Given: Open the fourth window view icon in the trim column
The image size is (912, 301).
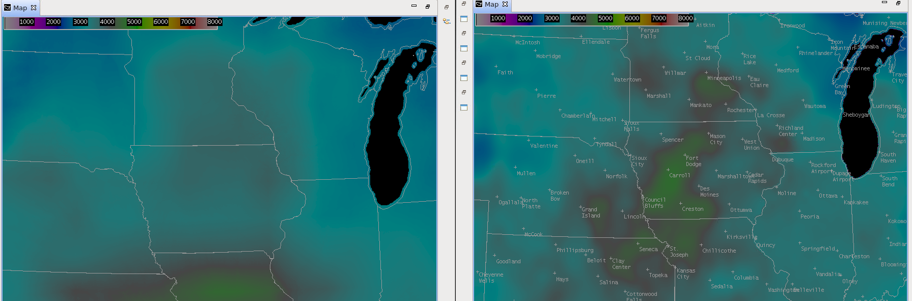Looking at the screenshot, I should [464, 107].
